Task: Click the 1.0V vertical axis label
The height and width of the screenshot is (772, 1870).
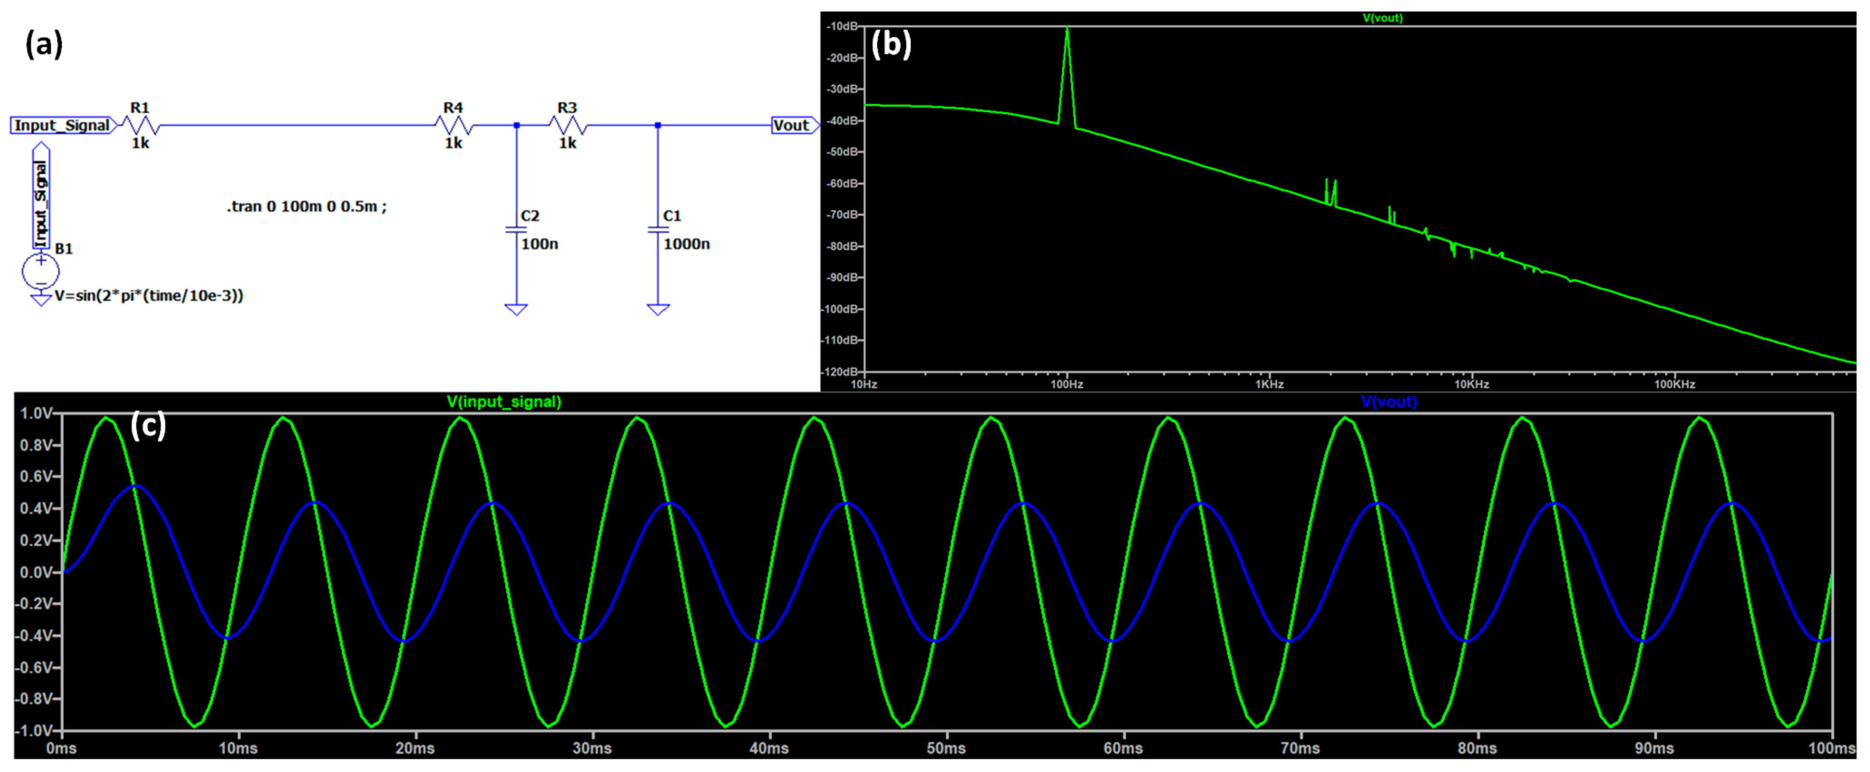Action: [35, 414]
